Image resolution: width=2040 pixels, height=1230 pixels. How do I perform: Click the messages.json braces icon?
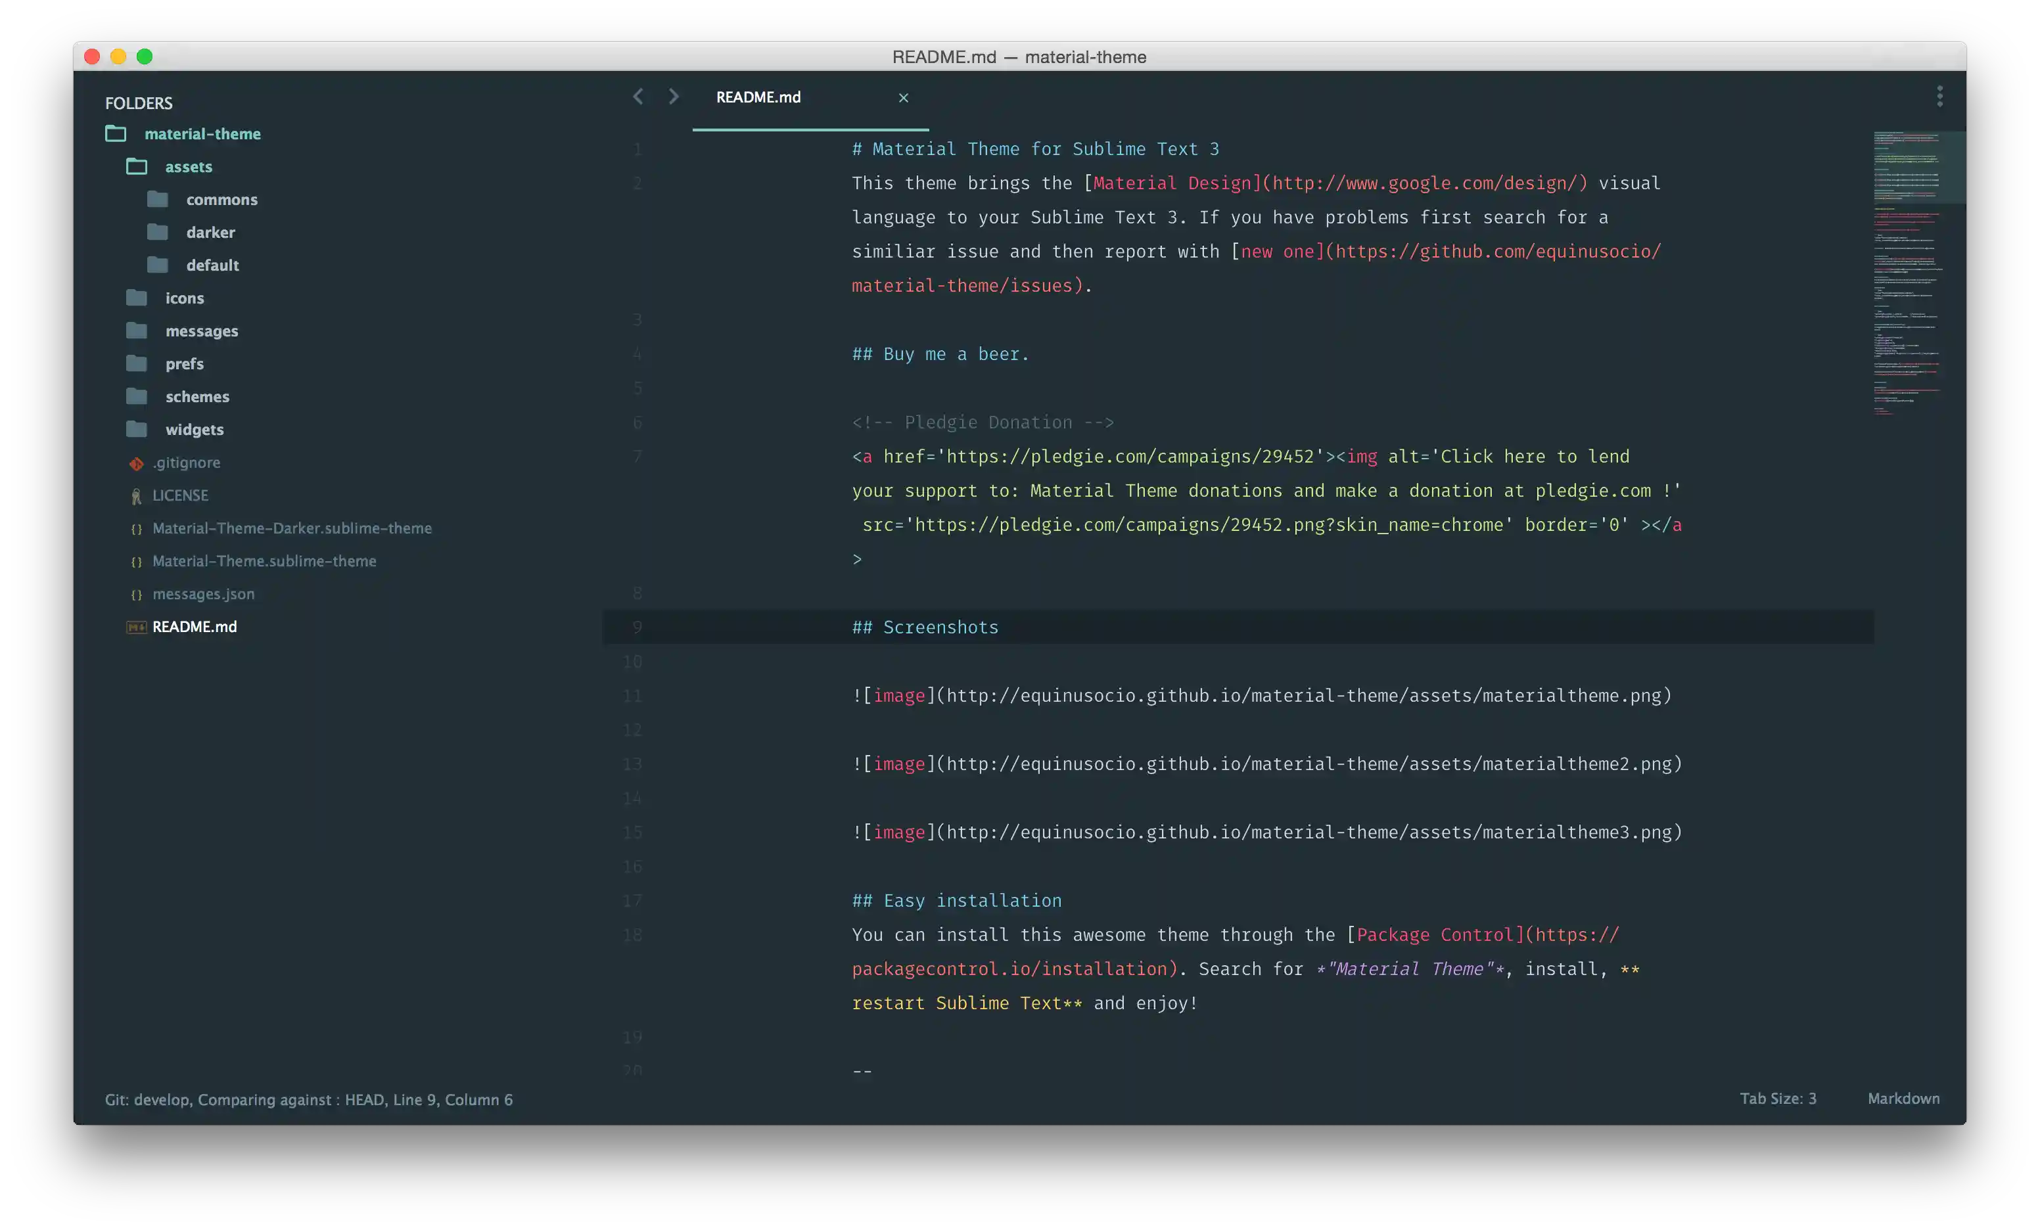(137, 595)
